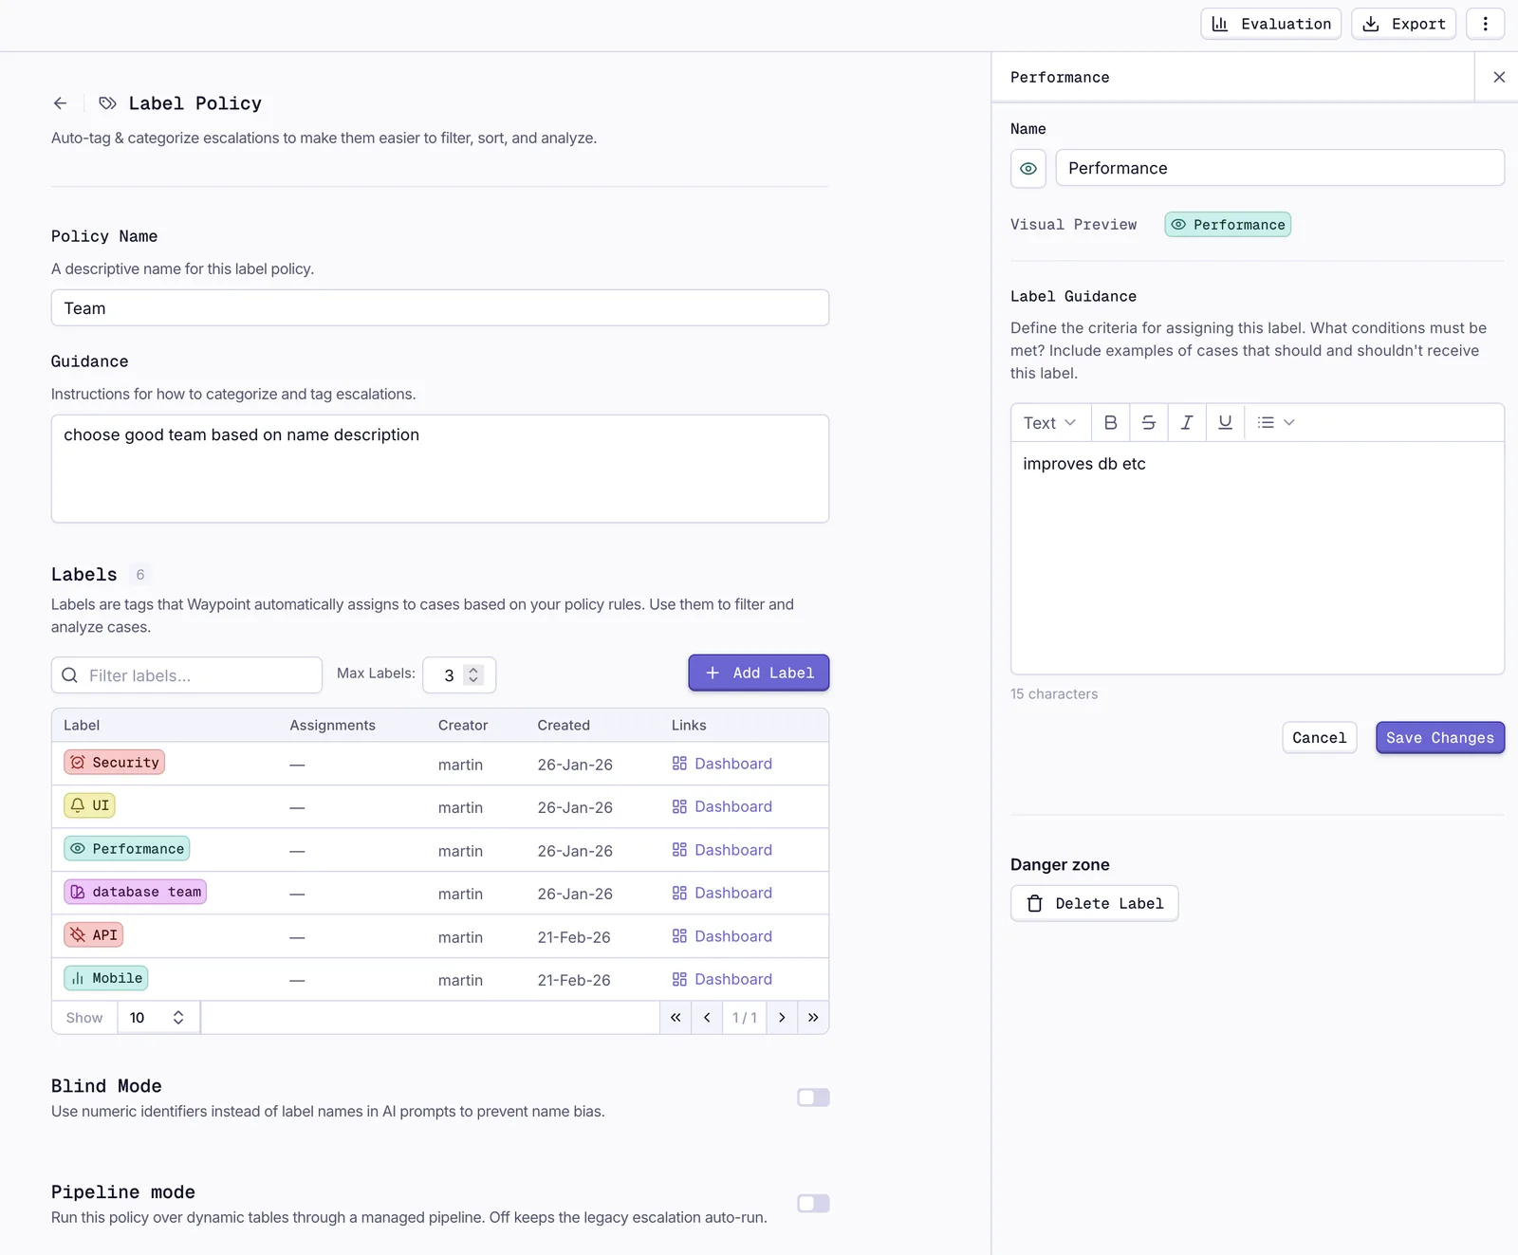Click the Security label tag
This screenshot has width=1518, height=1255.
115,763
